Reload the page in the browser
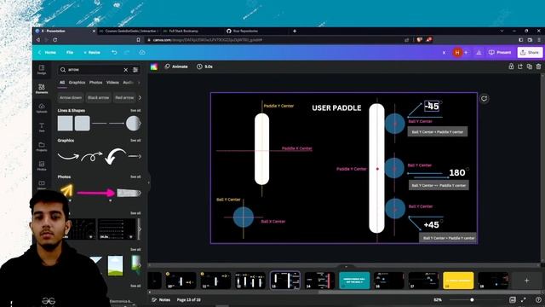This screenshot has width=545, height=307. (54, 40)
